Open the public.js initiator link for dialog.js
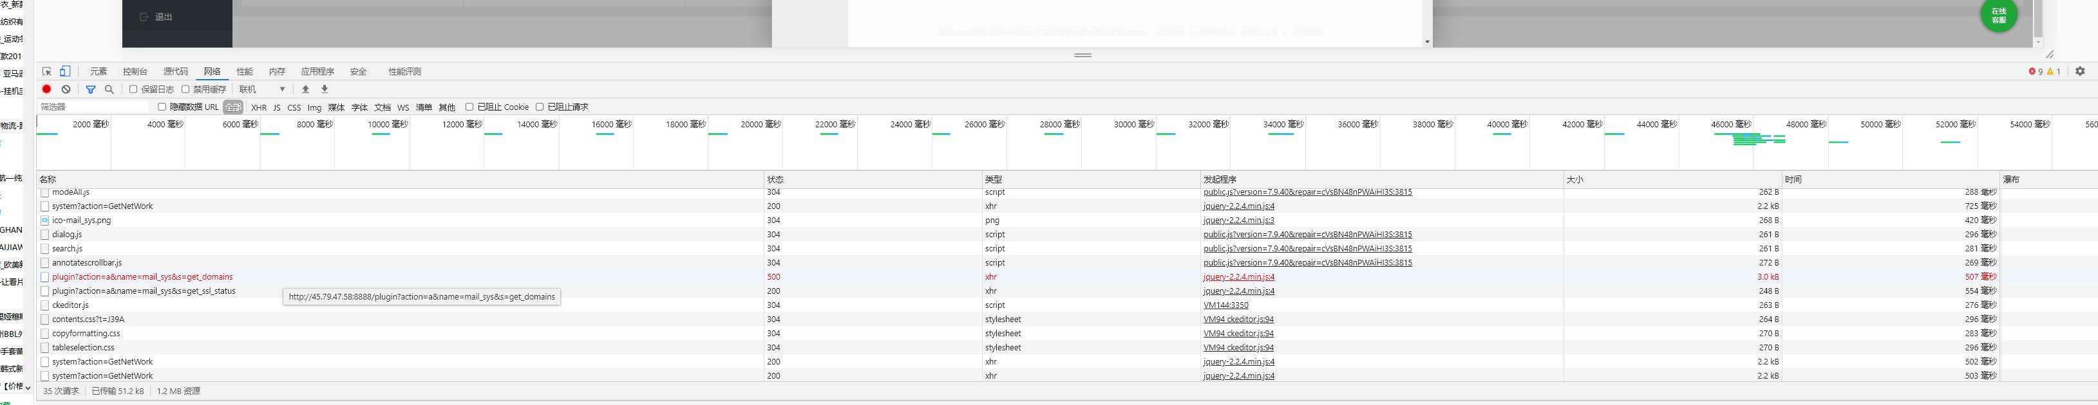This screenshot has height=405, width=2098. 1308,234
